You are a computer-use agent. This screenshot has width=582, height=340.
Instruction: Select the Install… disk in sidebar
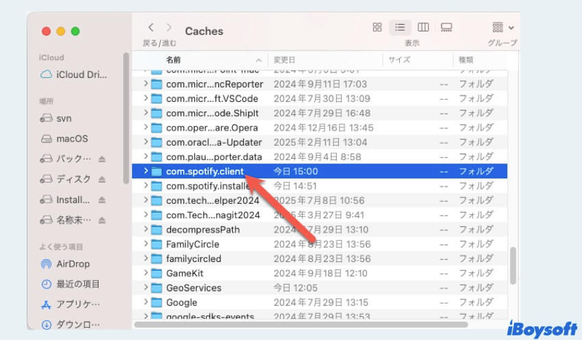click(65, 200)
